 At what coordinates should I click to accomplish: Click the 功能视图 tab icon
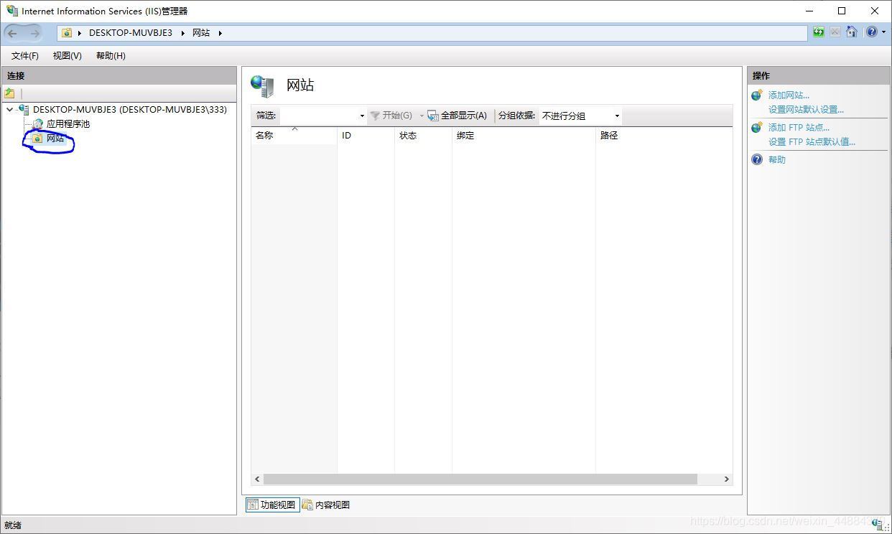coord(253,505)
